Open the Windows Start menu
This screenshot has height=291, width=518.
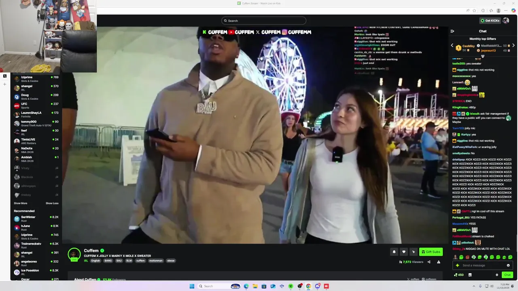(192, 286)
